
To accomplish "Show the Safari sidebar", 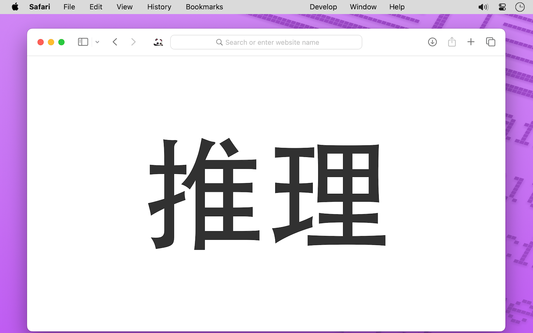I will click(83, 42).
